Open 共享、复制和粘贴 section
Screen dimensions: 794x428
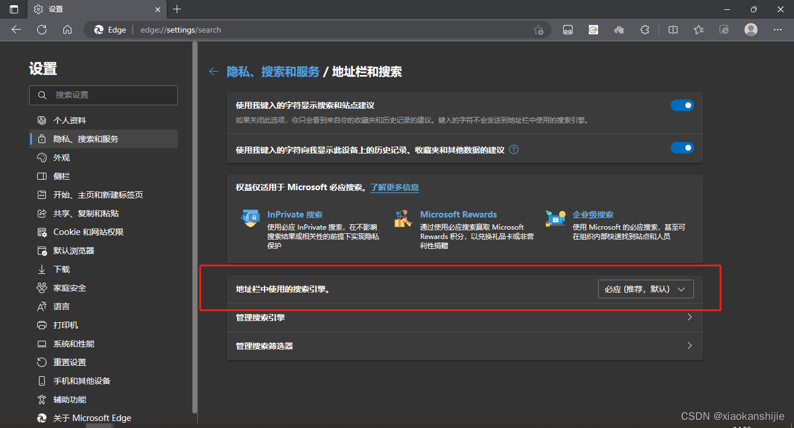[x=103, y=213]
